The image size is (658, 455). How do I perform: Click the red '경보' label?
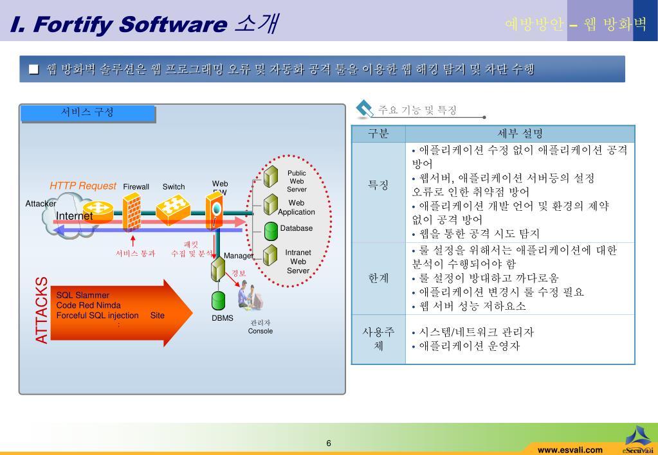point(239,273)
